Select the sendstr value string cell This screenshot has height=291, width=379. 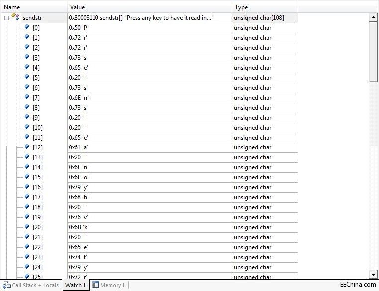tap(149, 18)
